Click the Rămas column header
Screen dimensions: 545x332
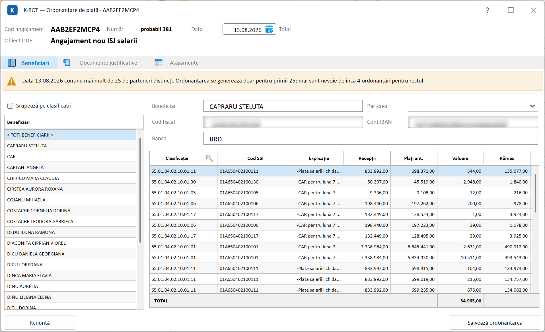pyautogui.click(x=507, y=158)
